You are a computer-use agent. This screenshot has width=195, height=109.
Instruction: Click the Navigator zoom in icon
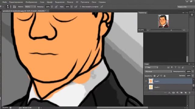pyautogui.click(x=184, y=30)
